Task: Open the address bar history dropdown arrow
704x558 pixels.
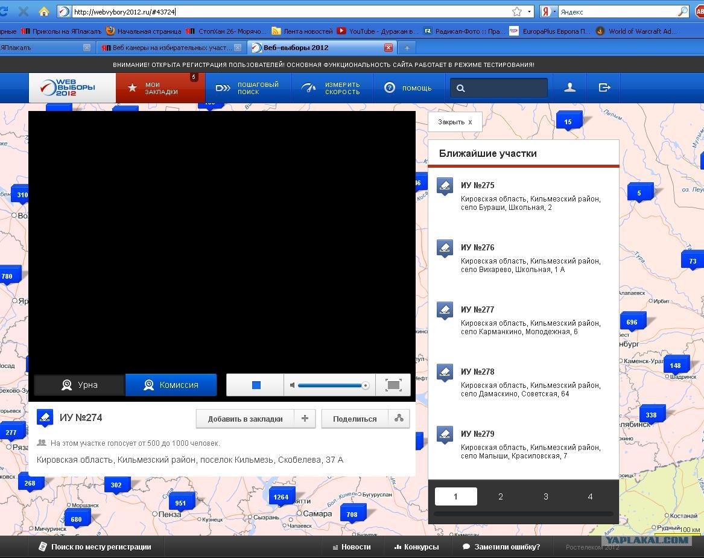Action: click(x=529, y=11)
